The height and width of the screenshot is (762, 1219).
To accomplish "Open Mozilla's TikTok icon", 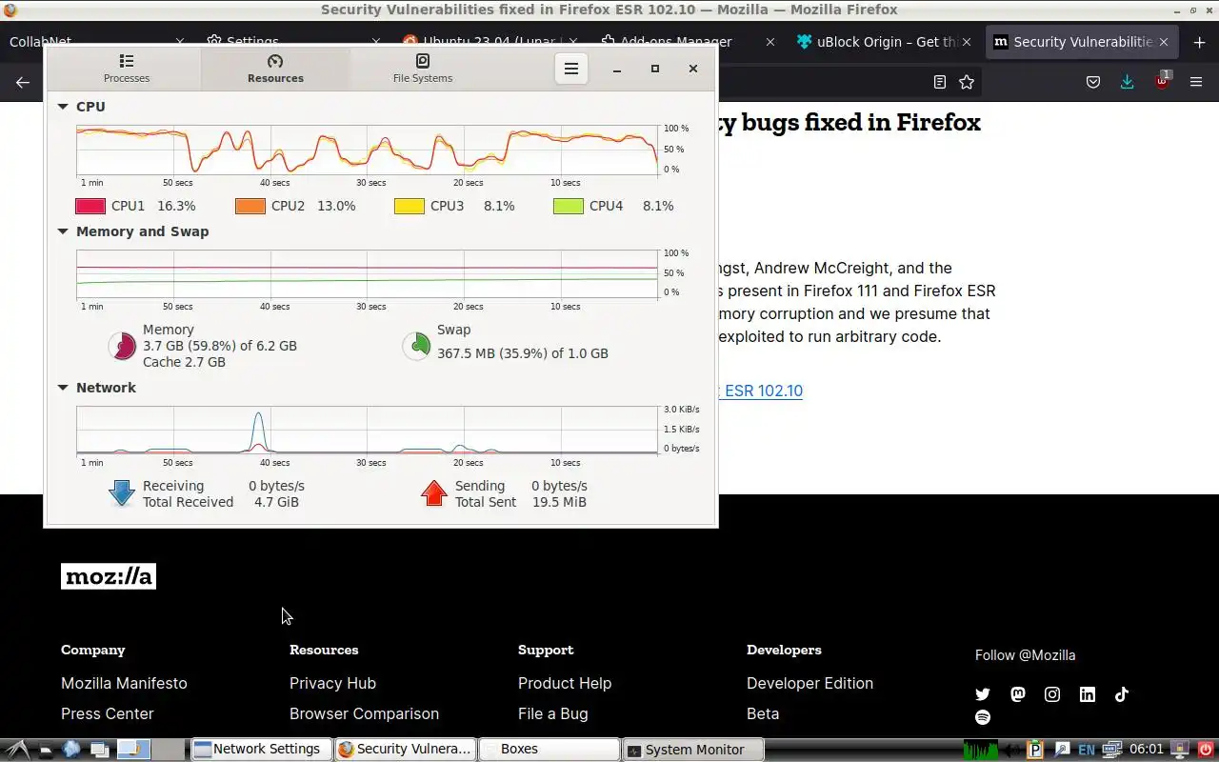I will [1122, 694].
